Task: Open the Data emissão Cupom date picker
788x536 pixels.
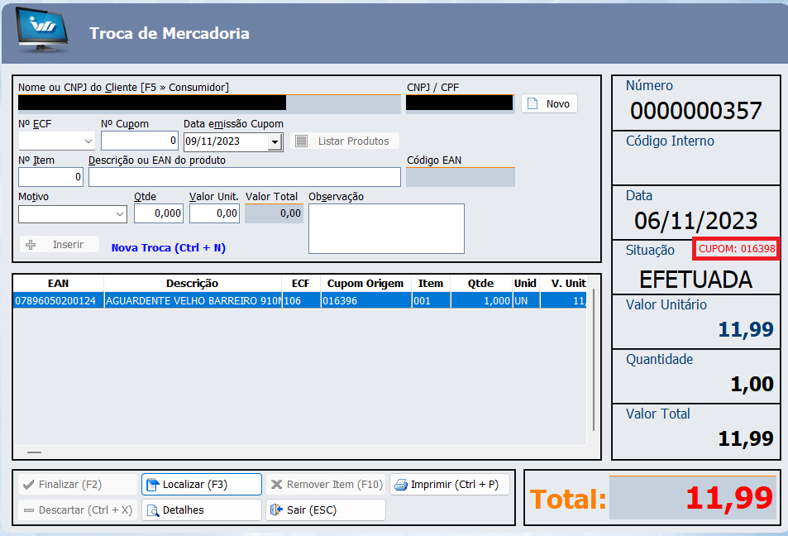Action: click(275, 141)
